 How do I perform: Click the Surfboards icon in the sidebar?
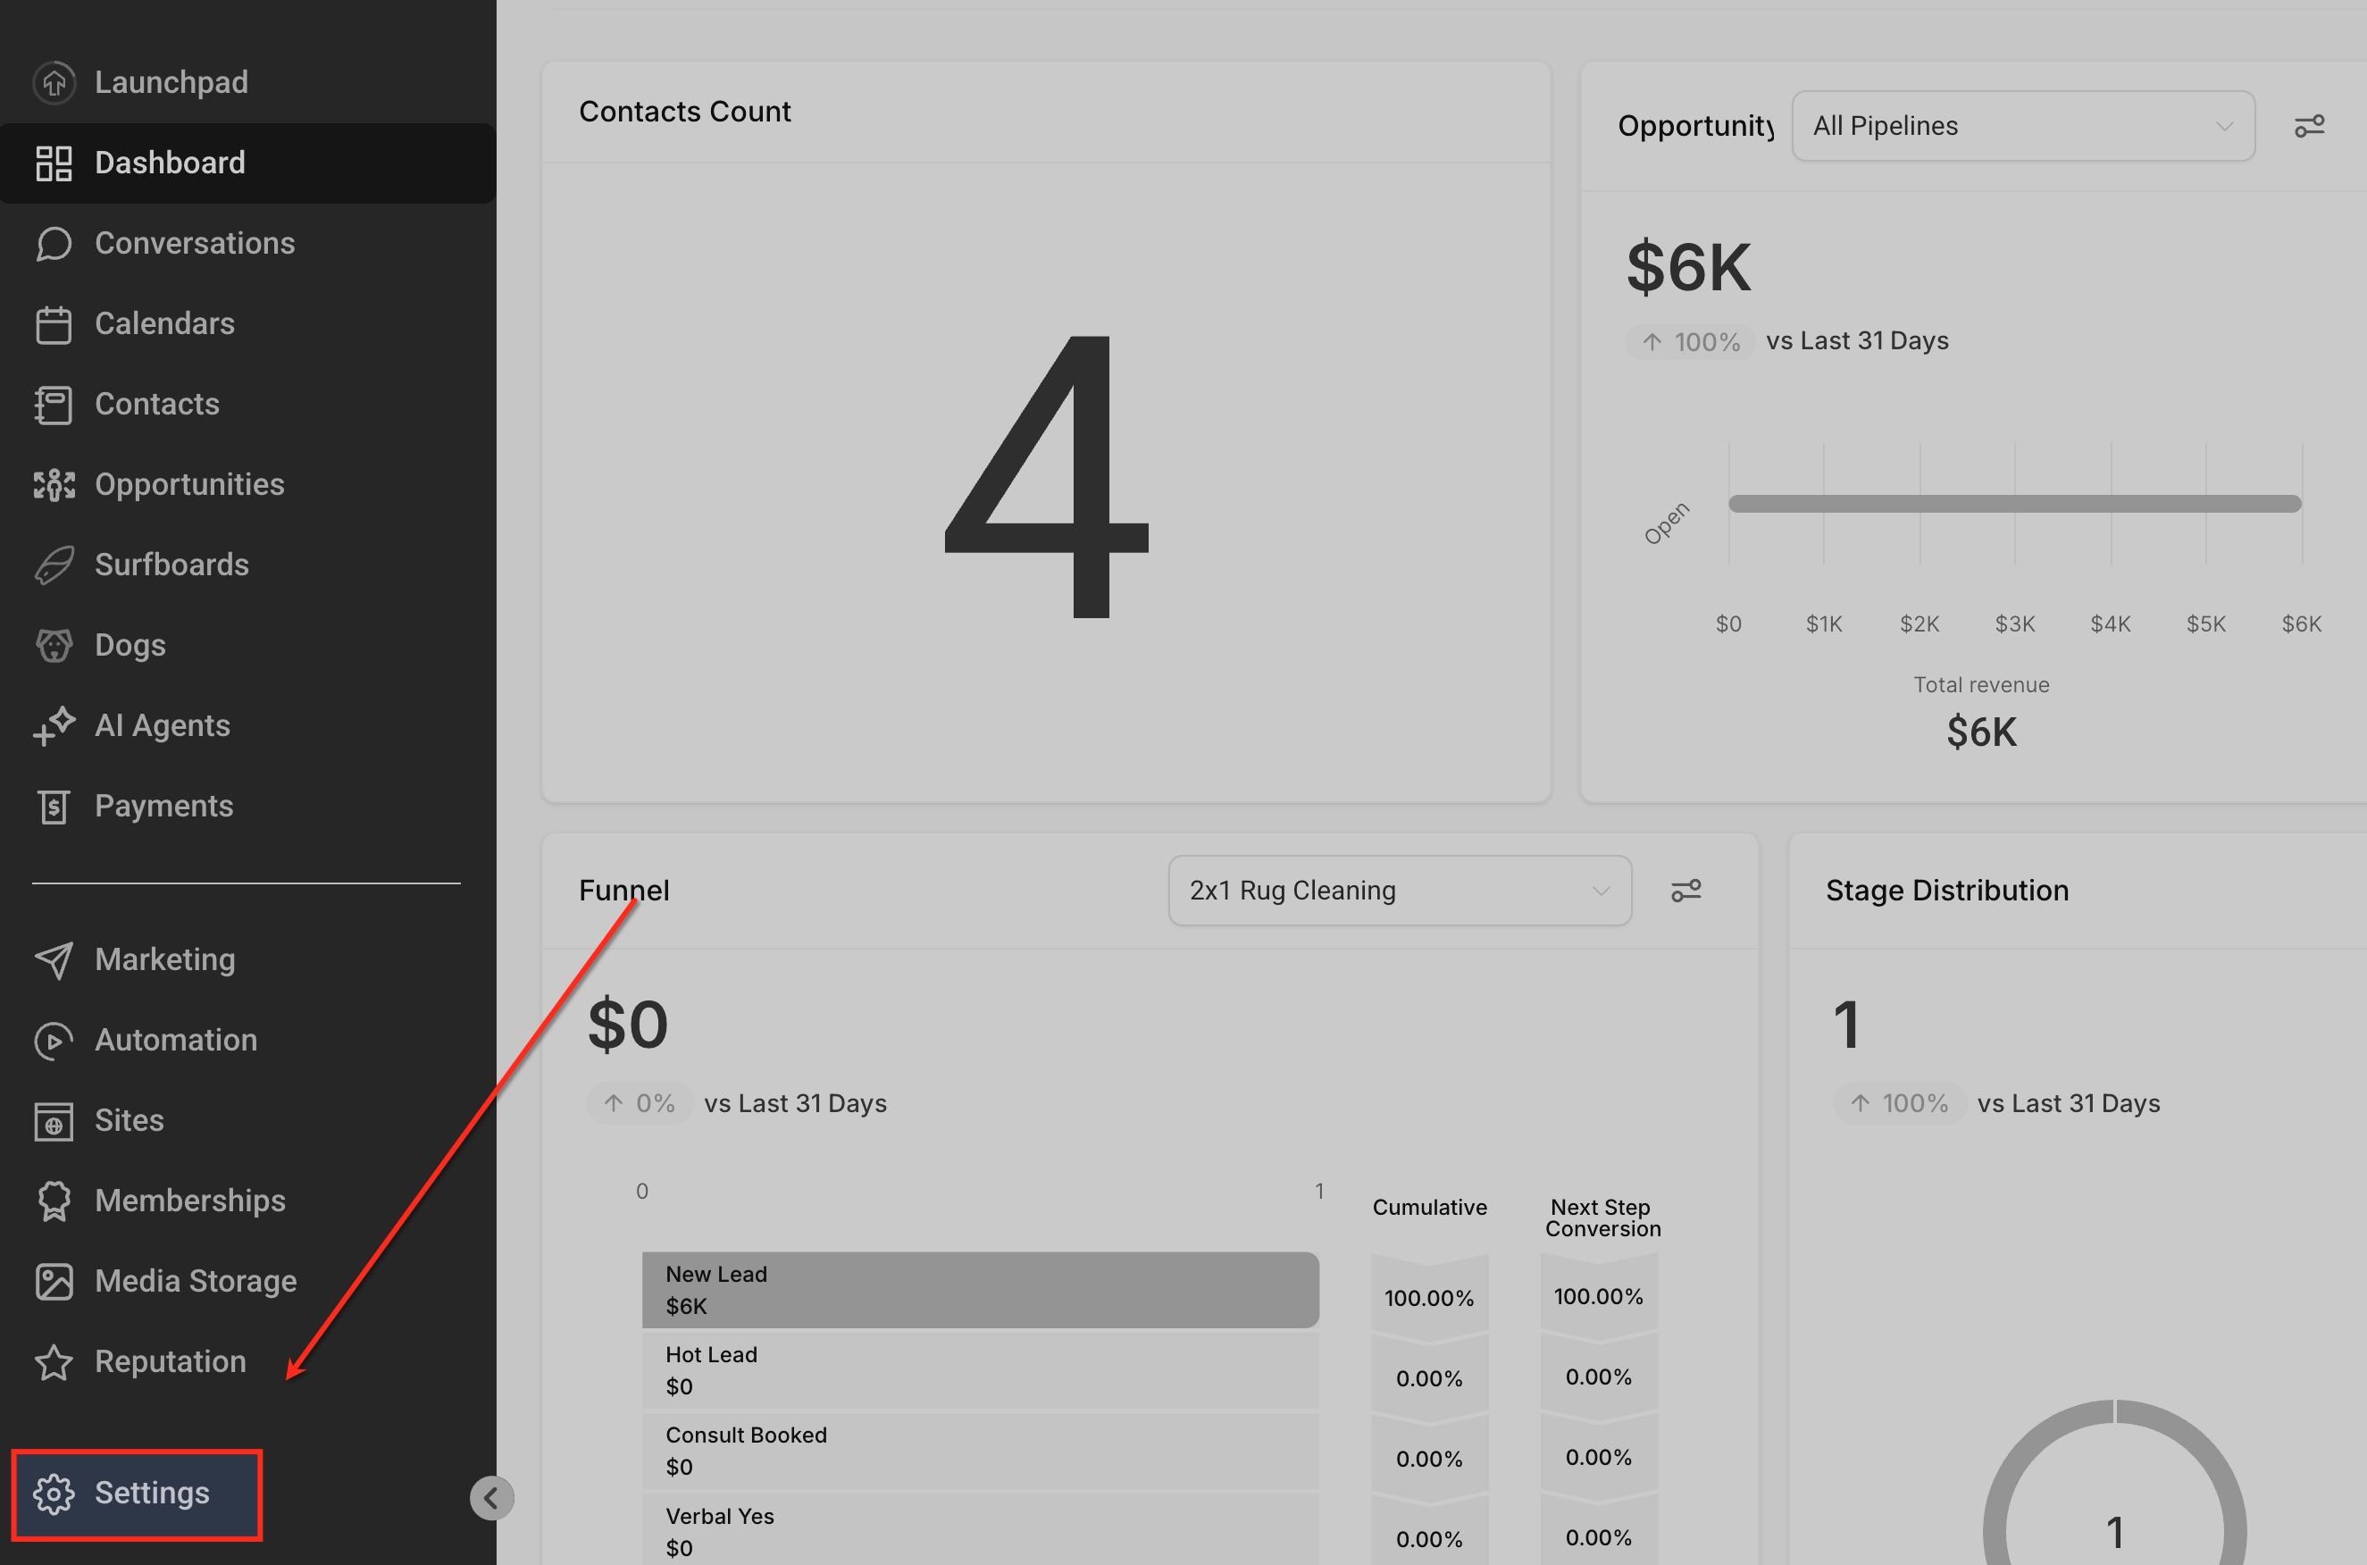tap(54, 565)
